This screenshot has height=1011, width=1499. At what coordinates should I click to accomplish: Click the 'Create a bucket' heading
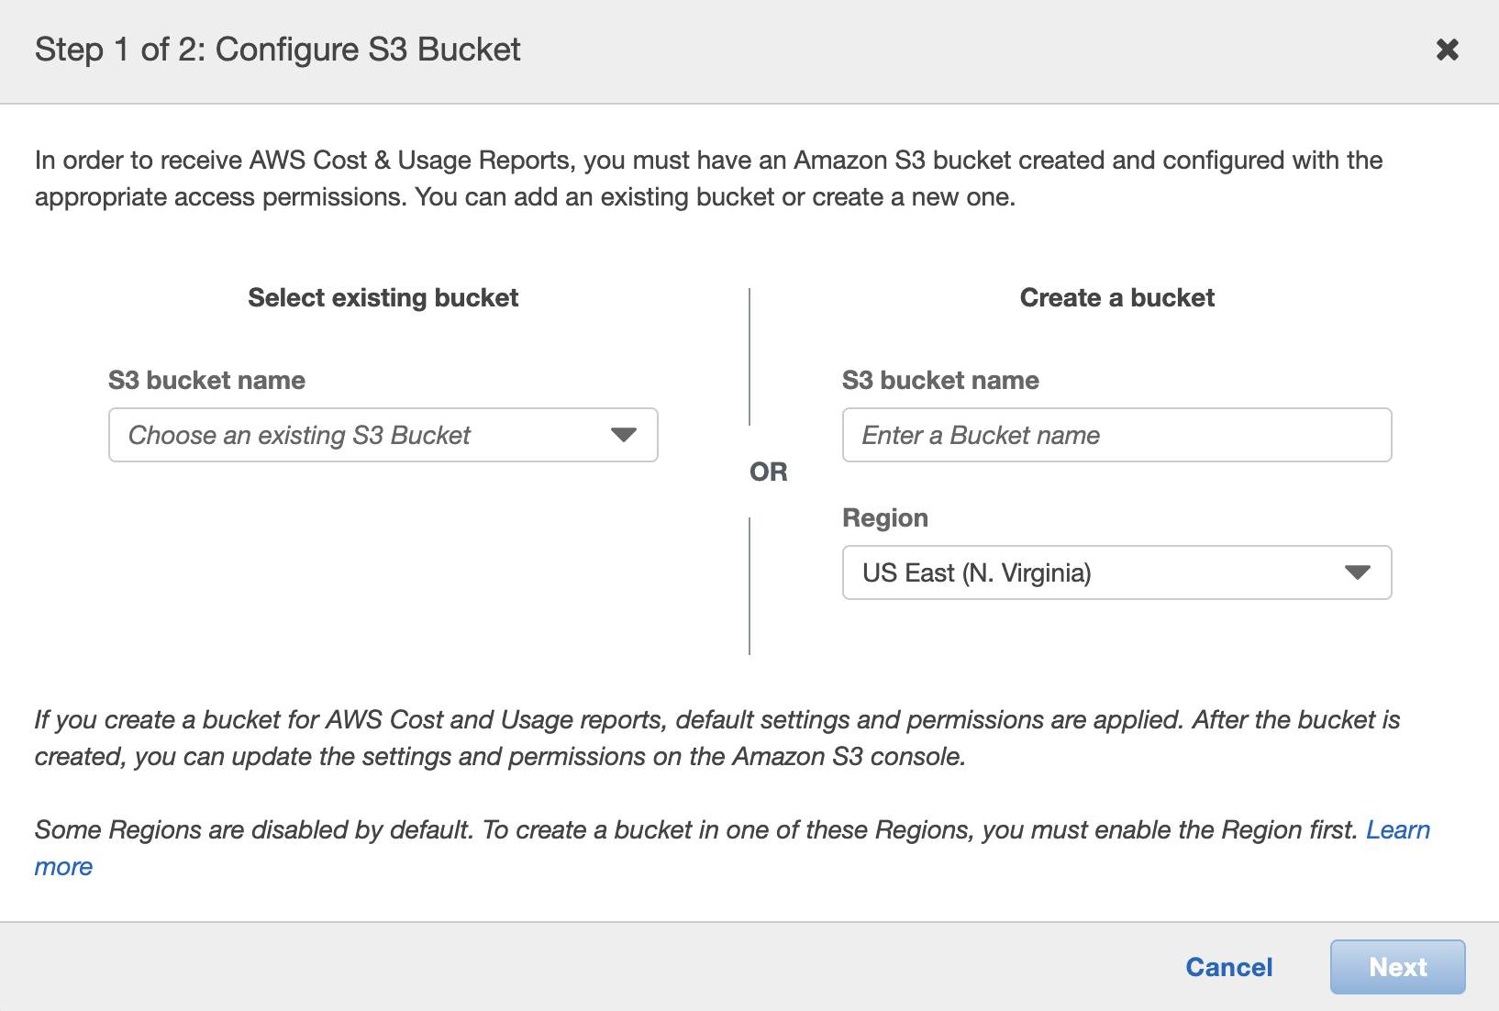click(x=1117, y=298)
